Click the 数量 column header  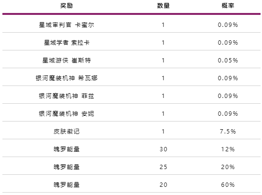pos(163,6)
